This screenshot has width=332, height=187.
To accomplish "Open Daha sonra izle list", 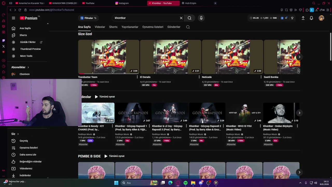I will 27,155.
